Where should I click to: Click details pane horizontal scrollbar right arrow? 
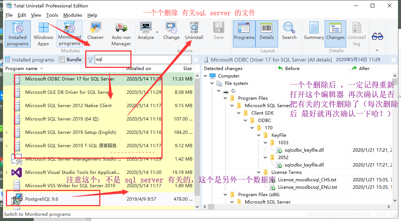pos(389,207)
